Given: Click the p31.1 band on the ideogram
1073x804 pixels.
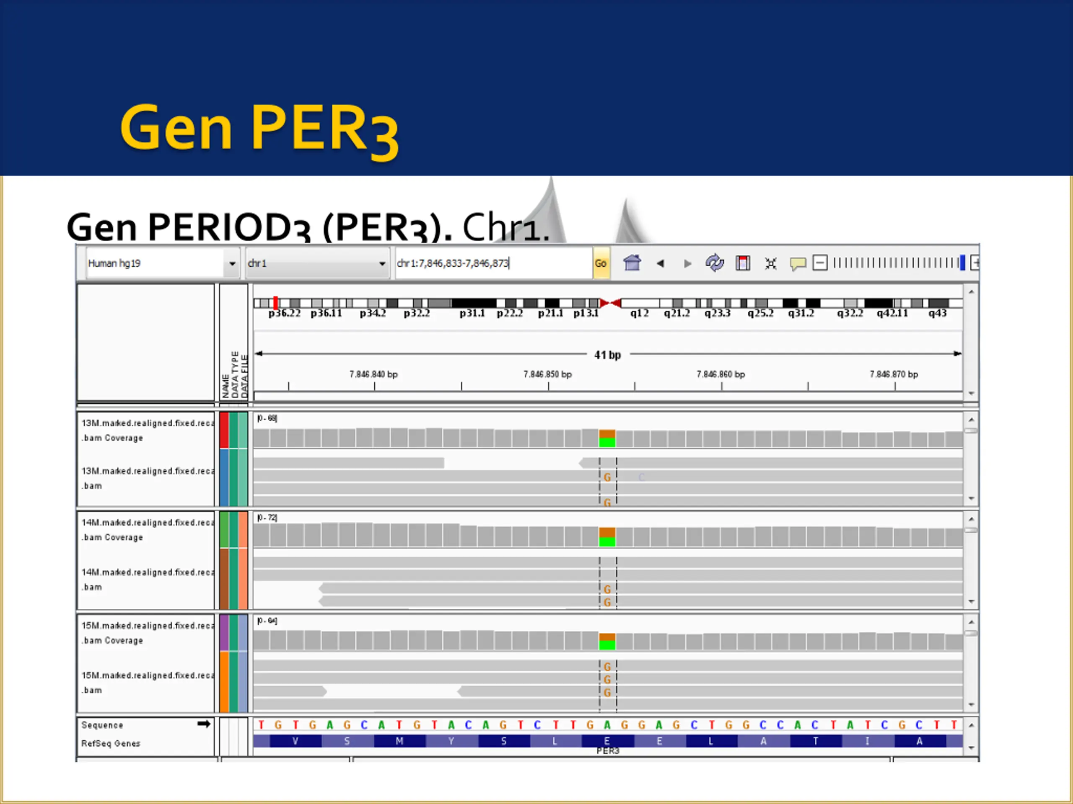Looking at the screenshot, I should click(x=474, y=303).
